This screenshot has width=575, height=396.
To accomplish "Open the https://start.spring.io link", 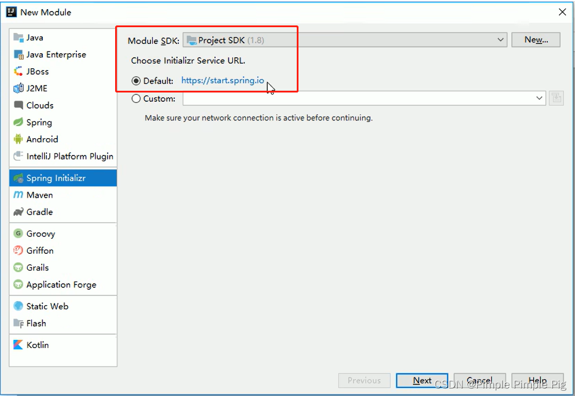I will click(x=223, y=80).
